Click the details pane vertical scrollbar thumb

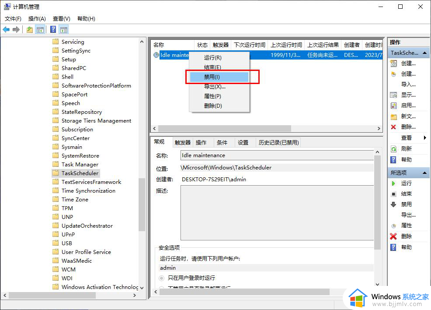pos(377,203)
